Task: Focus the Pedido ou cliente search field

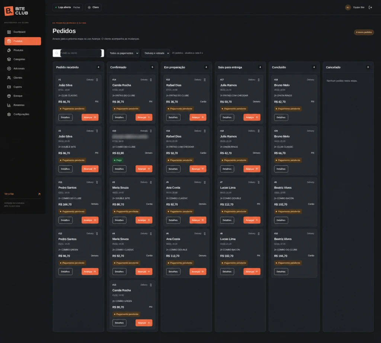Action: 78,53
